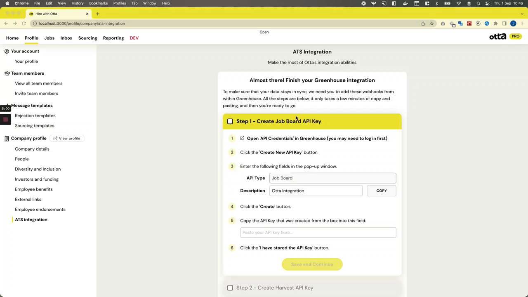Image resolution: width=528 pixels, height=297 pixels.
Task: Expand the Chrome tab search chevron
Action: (522, 14)
